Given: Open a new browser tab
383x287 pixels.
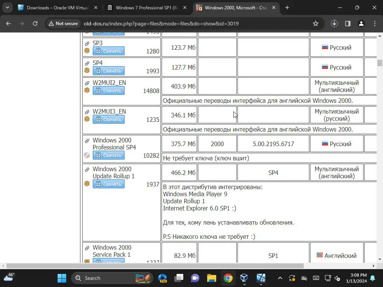Looking at the screenshot, I should [x=287, y=7].
